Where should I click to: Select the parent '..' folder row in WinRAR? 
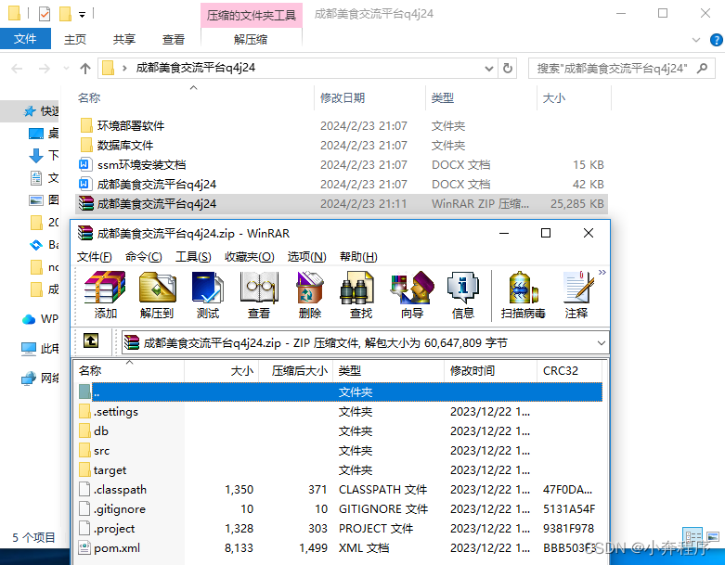[x=340, y=392]
